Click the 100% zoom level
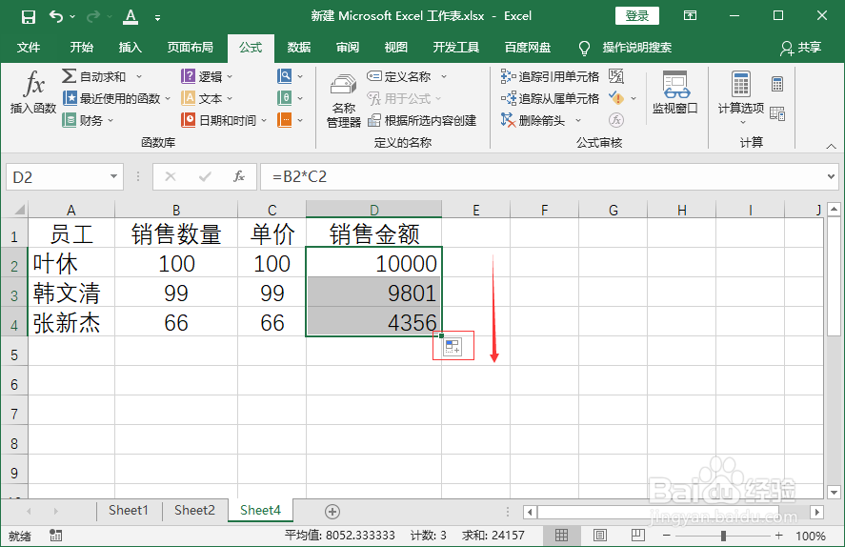 pos(811,536)
